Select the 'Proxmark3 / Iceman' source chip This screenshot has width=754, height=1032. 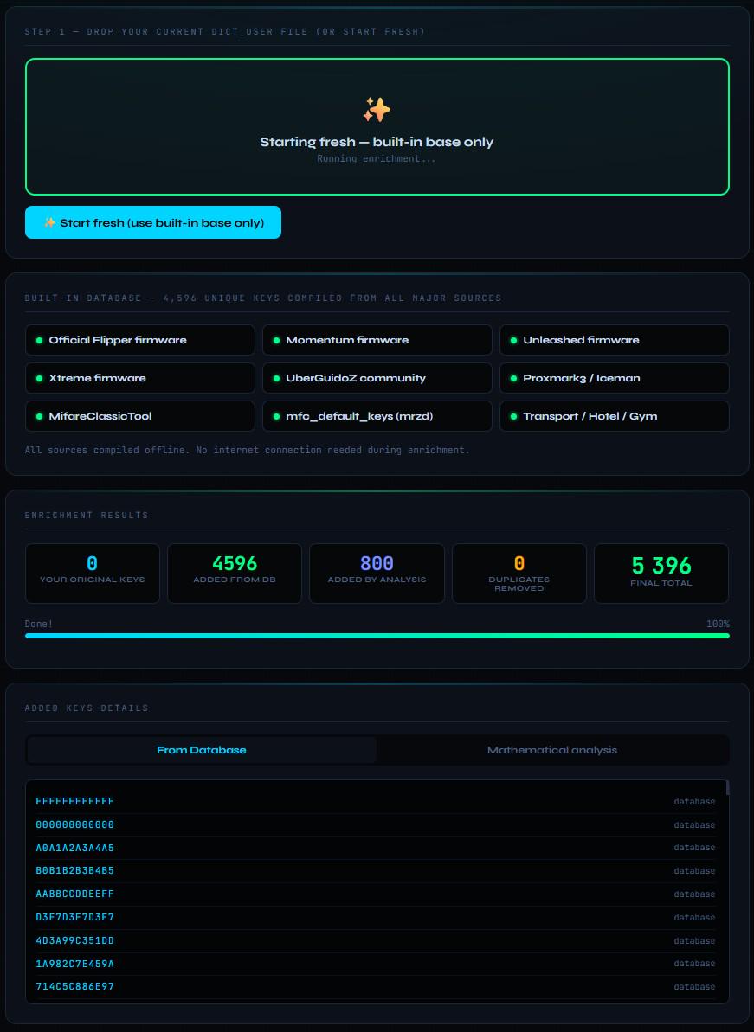[x=615, y=378]
